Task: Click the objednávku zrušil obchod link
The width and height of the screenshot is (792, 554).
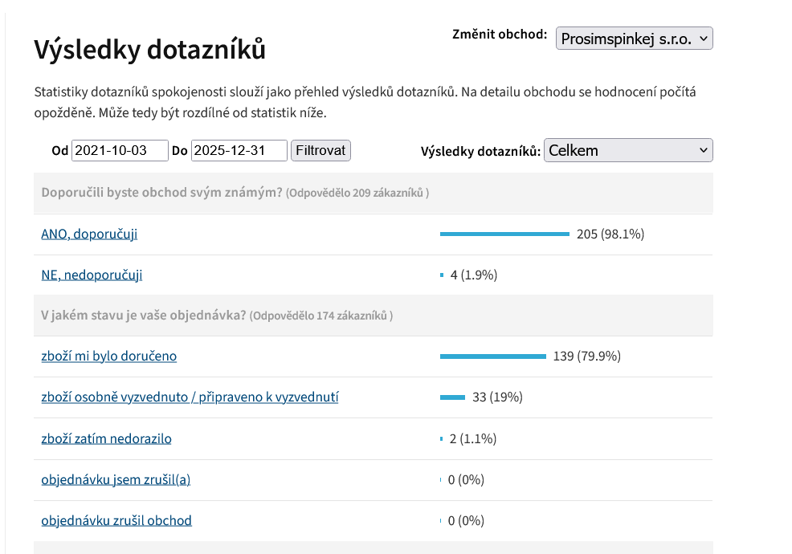Action: pos(116,520)
